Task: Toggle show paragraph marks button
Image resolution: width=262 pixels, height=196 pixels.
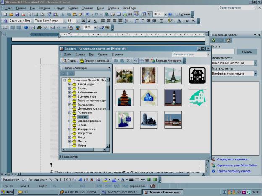Action: [149, 14]
